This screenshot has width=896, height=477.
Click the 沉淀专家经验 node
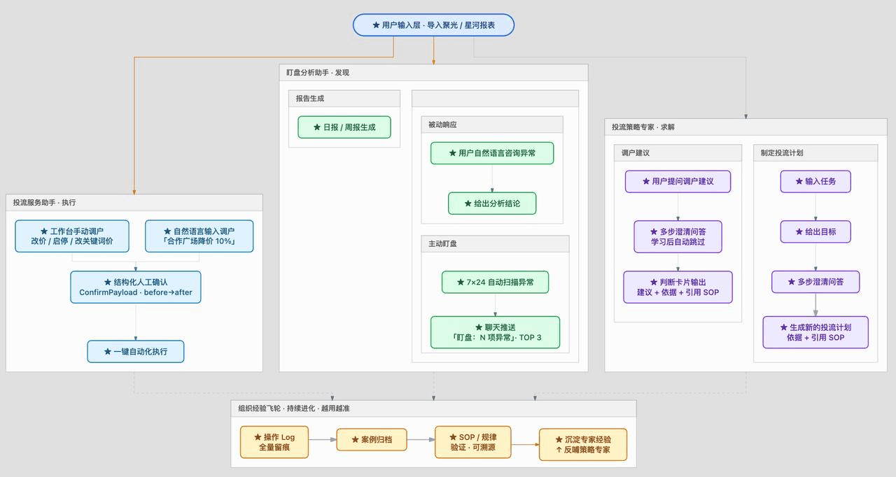tap(583, 445)
